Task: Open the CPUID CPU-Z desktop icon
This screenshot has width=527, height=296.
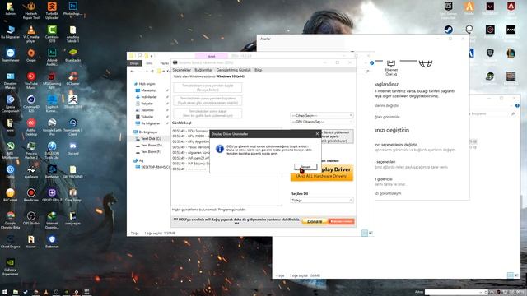Action: pos(52,196)
